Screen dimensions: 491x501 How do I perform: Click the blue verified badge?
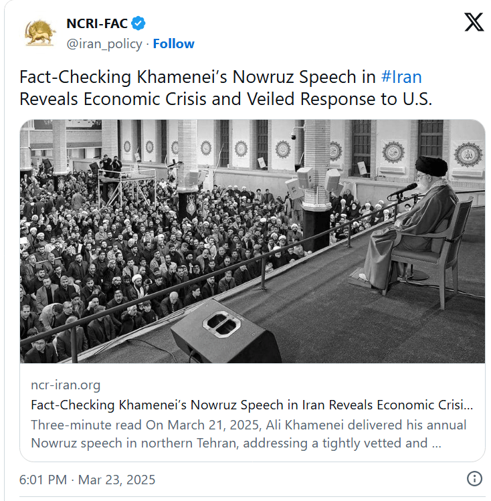point(138,24)
